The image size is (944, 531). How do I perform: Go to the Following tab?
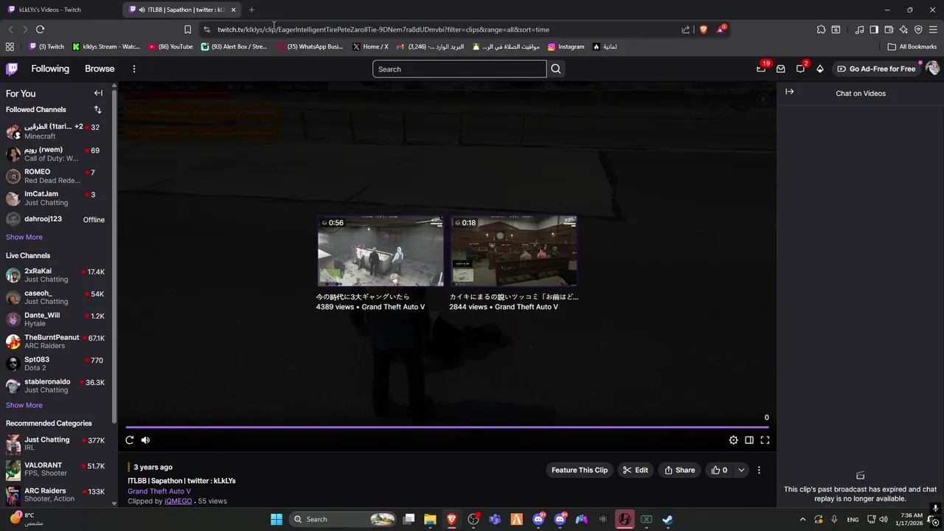50,69
